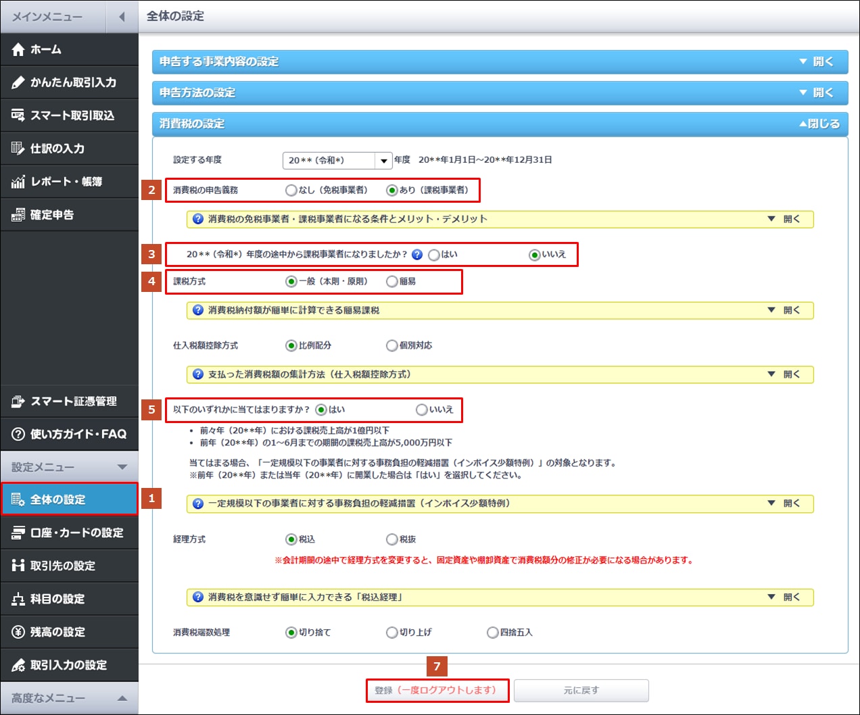This screenshot has width=860, height=715.
Task: Open 残高の設定 menu item
Action: [69, 632]
